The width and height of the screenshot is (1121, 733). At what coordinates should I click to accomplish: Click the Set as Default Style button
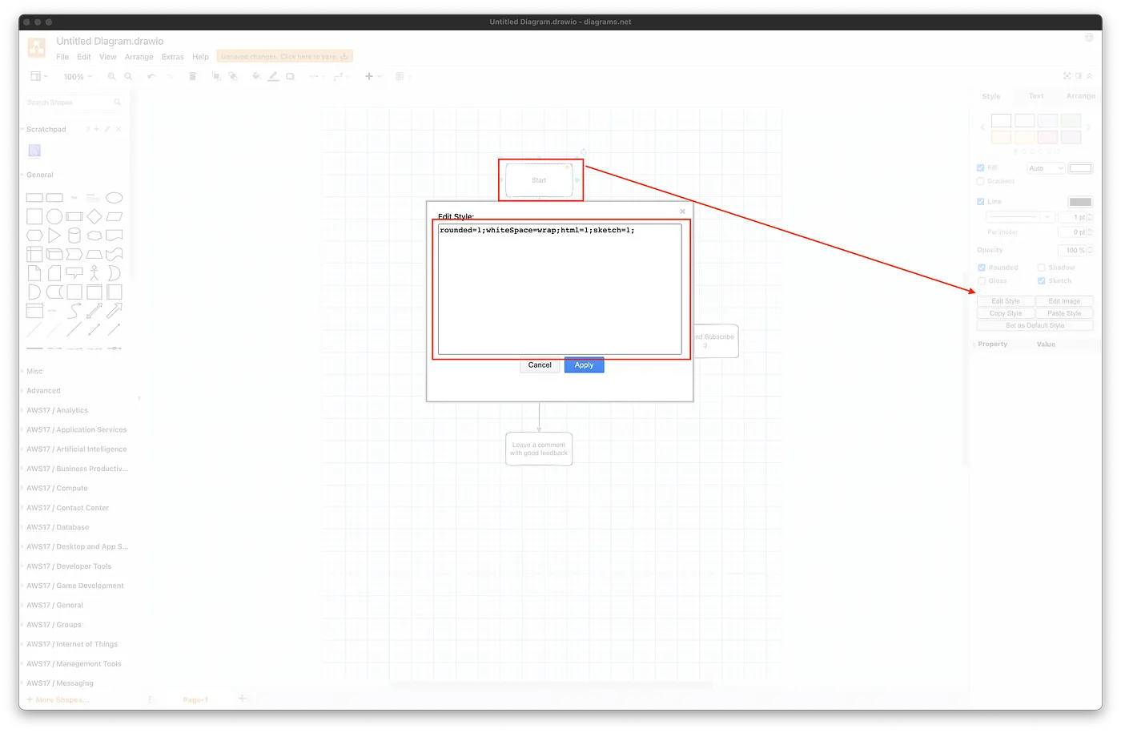(x=1035, y=325)
